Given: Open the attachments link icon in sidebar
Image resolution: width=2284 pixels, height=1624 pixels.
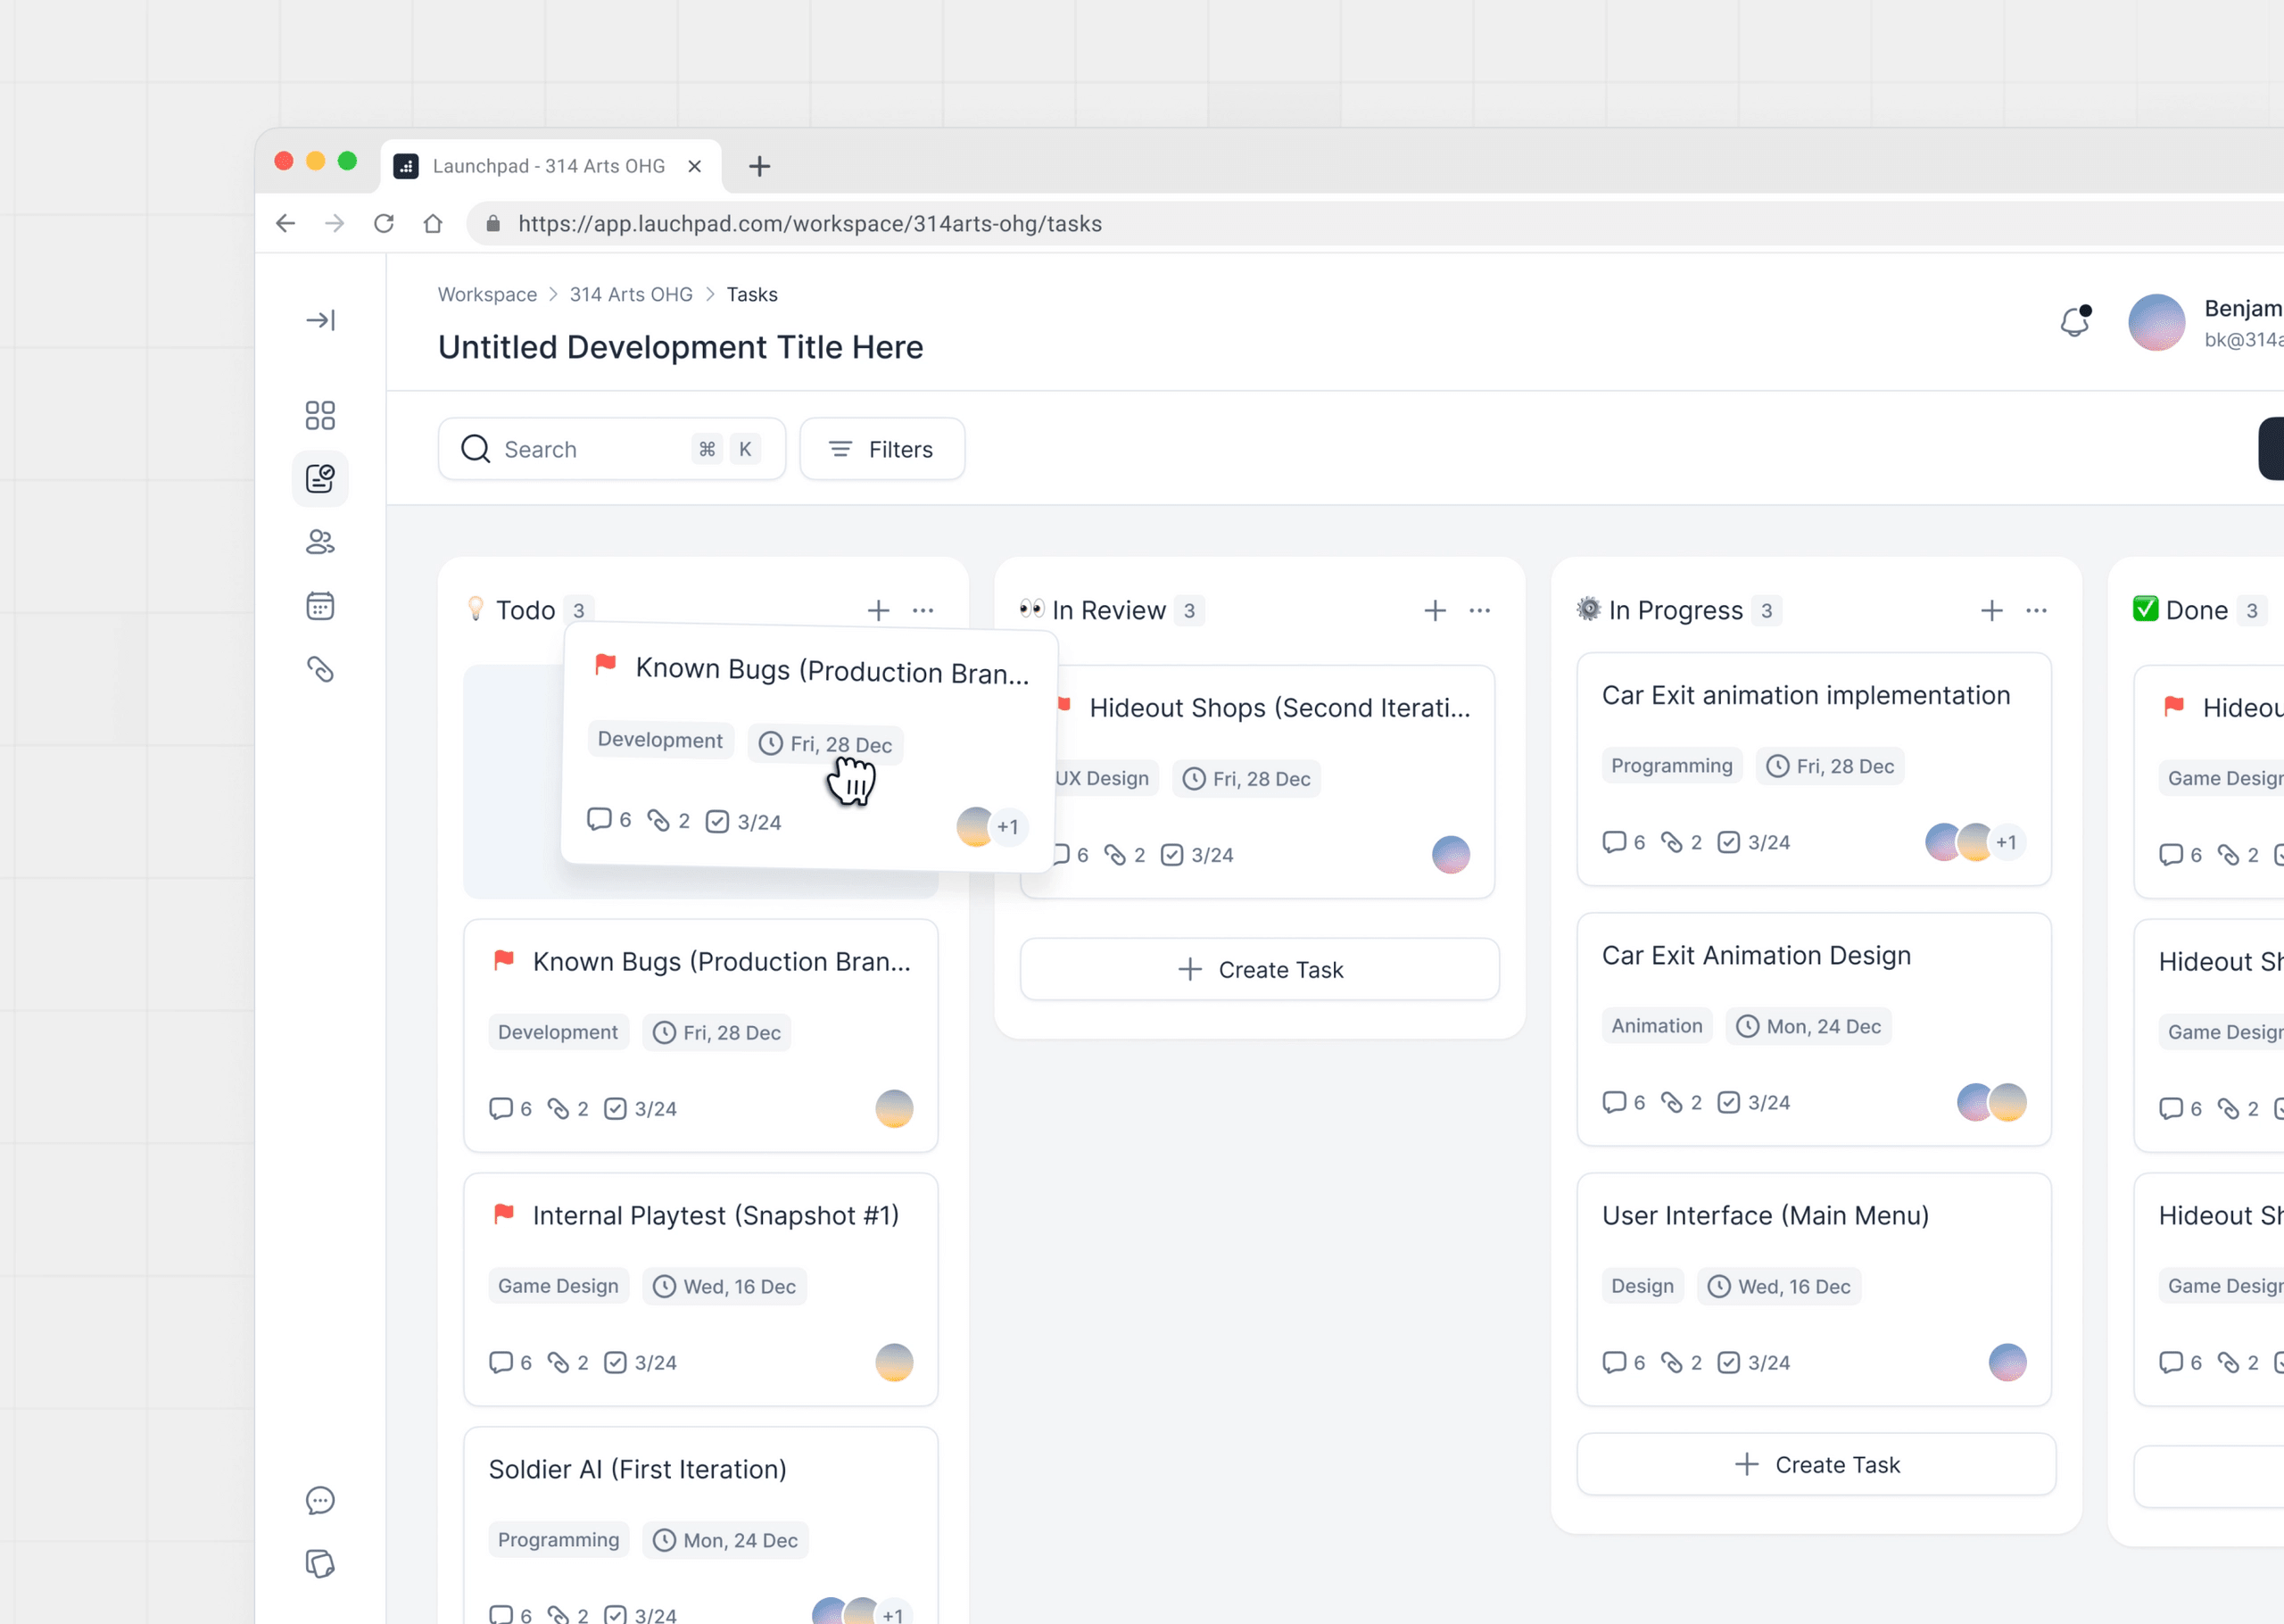Looking at the screenshot, I should [320, 669].
